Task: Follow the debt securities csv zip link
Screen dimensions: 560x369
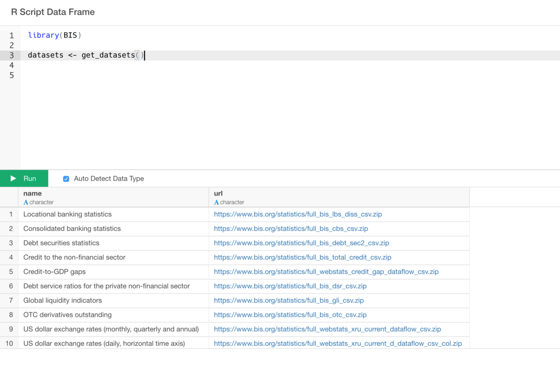Action: (301, 243)
